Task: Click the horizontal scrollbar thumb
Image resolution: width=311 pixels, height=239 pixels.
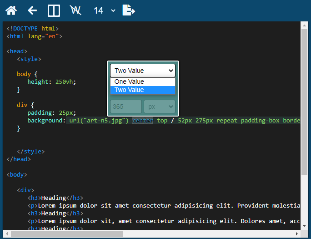Action: (x=67, y=234)
